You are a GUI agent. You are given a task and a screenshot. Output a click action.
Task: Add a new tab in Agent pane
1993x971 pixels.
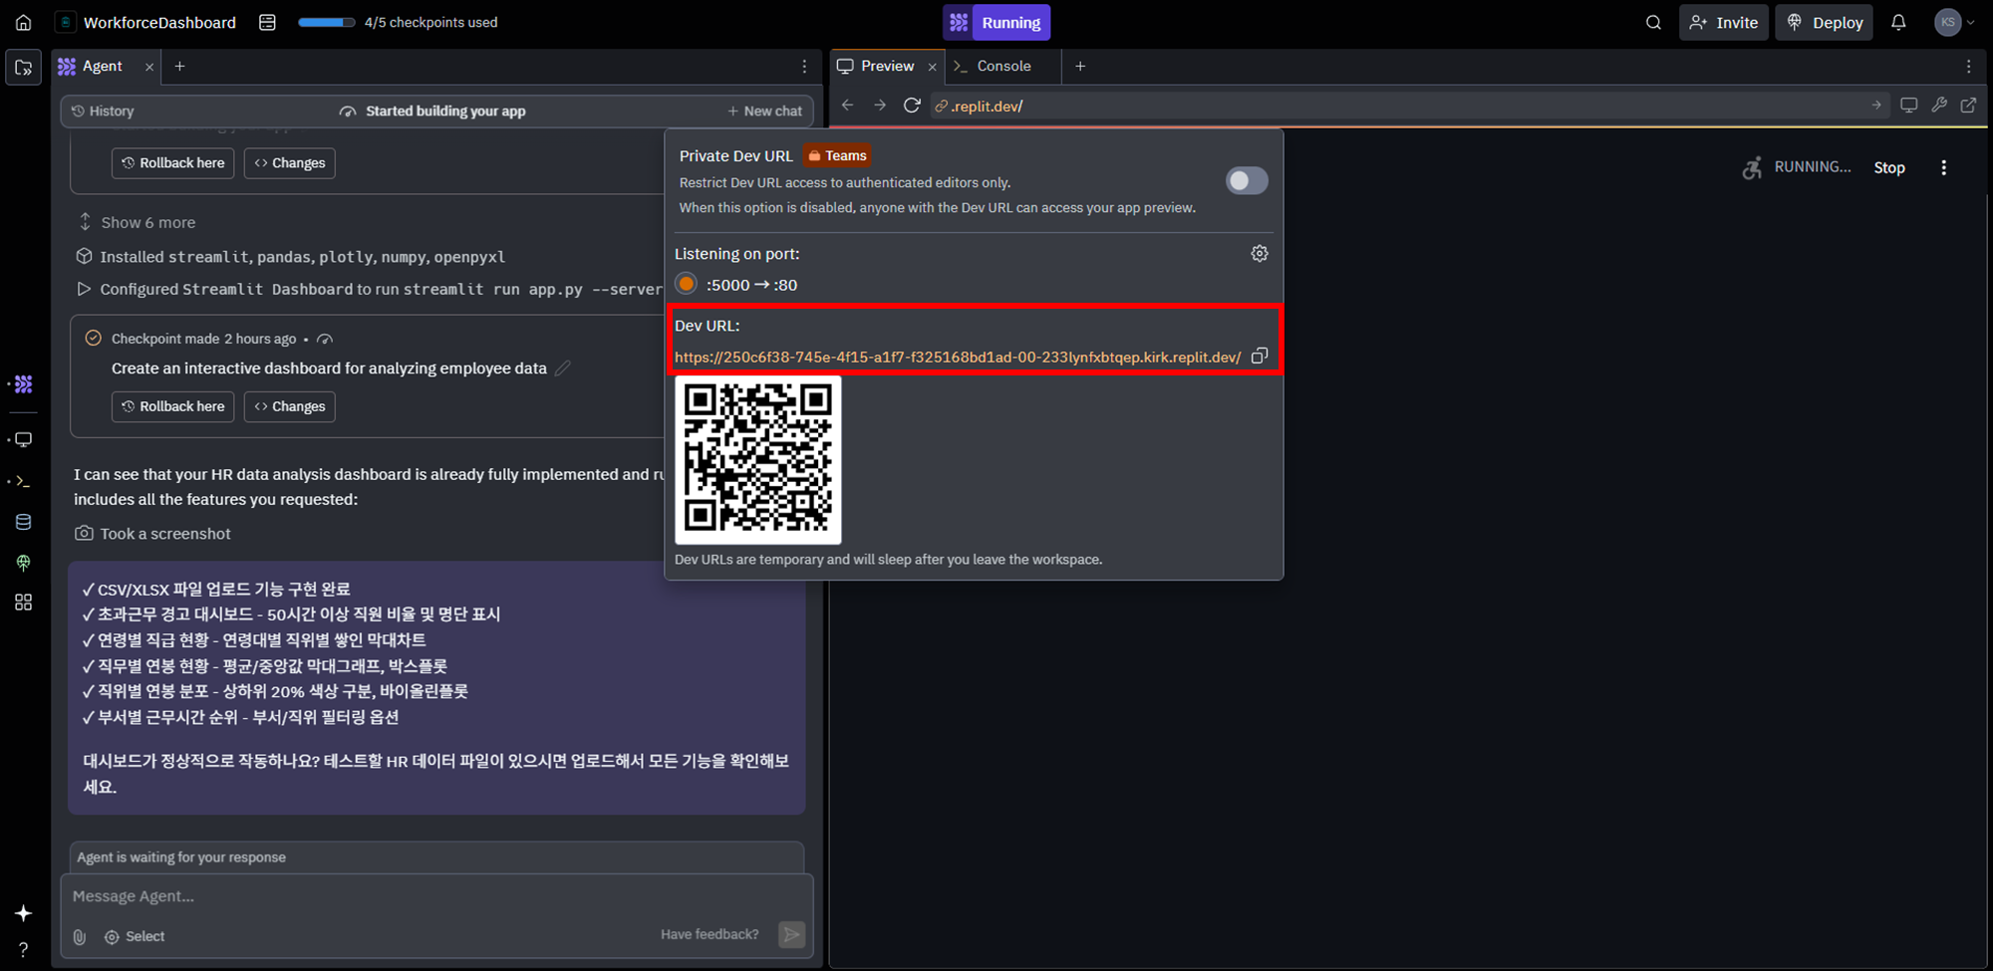[x=180, y=67]
